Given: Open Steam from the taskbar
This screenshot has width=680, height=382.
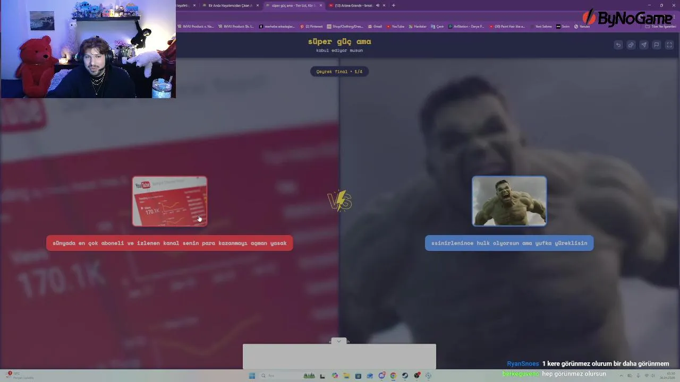Looking at the screenshot, I should tap(405, 376).
